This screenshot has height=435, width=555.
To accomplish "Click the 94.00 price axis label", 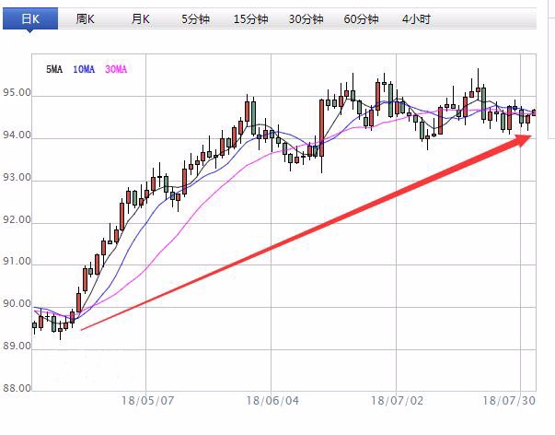I will click(17, 135).
